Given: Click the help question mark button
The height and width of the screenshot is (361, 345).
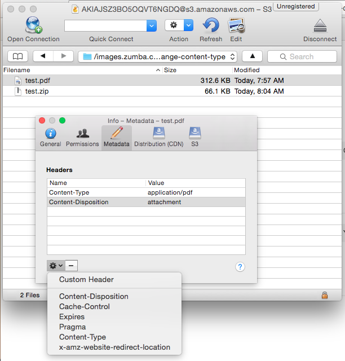Looking at the screenshot, I should [x=240, y=267].
